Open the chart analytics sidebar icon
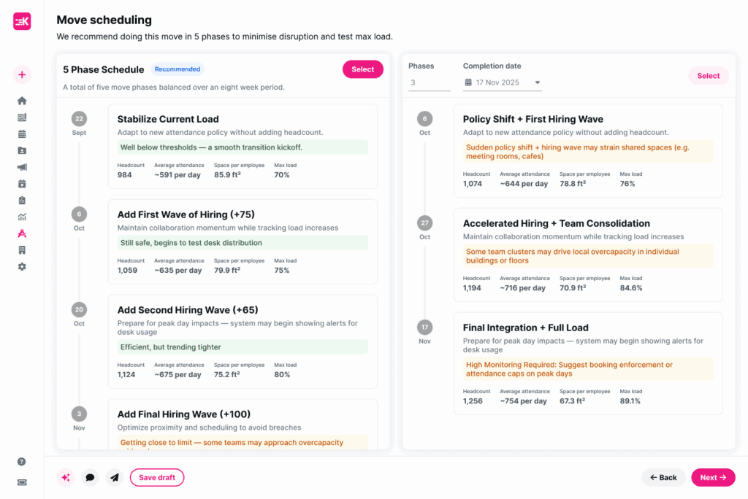748x499 pixels. tap(22, 217)
